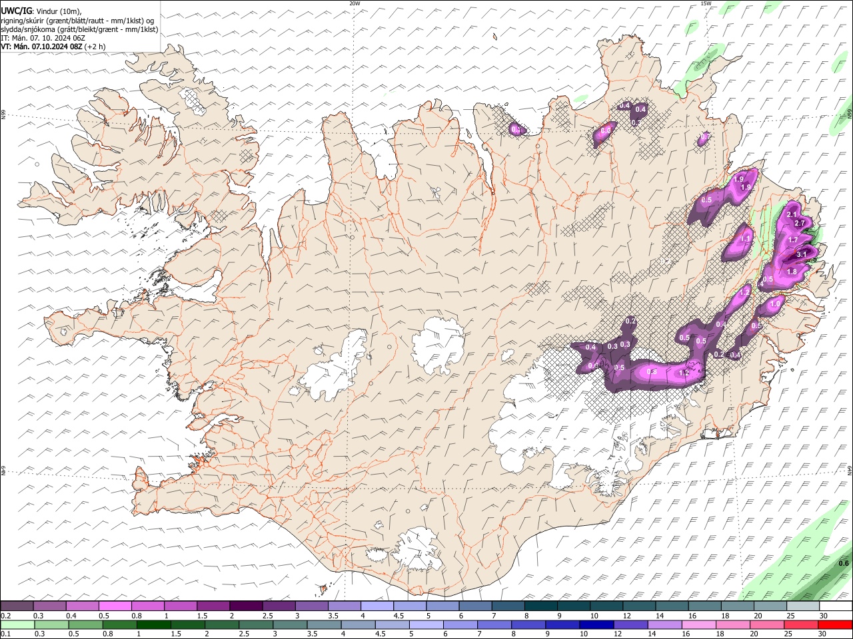This screenshot has width=853, height=639.
Task: Click the 'VT: Mán. 07.10.2024 08Z (+2 h)' line
Action: pos(53,47)
